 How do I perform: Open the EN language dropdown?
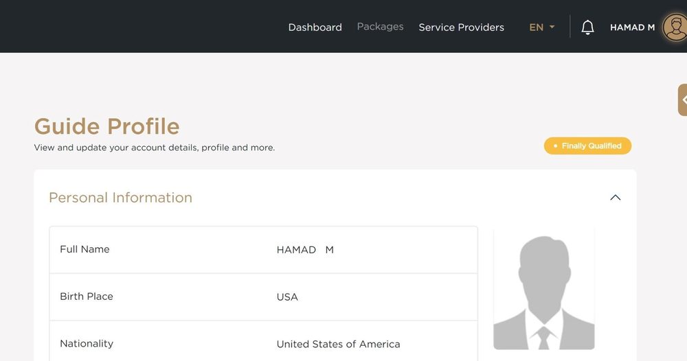(x=542, y=27)
